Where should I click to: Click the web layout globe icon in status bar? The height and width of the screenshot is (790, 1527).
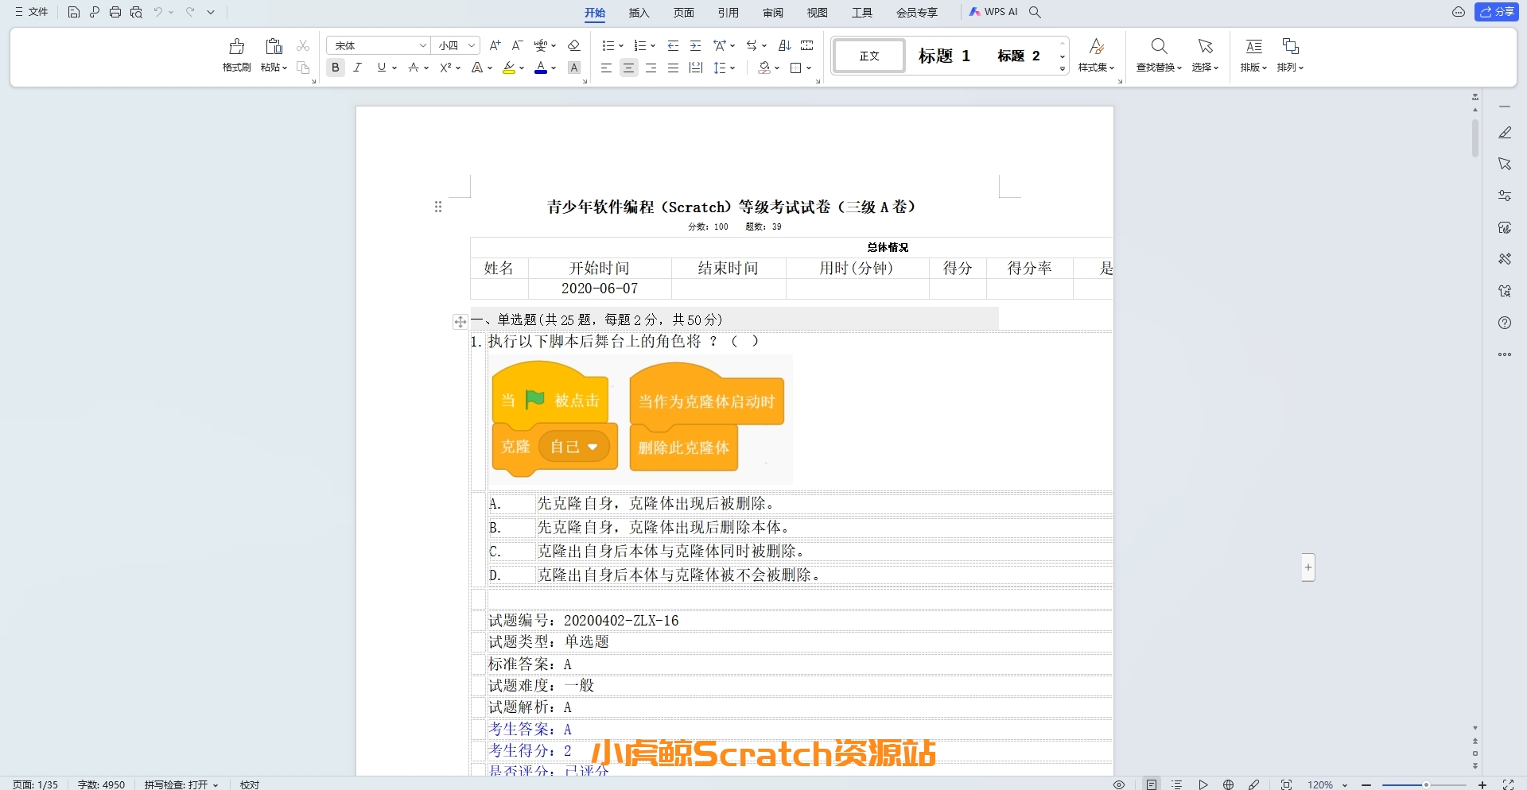pos(1229,784)
